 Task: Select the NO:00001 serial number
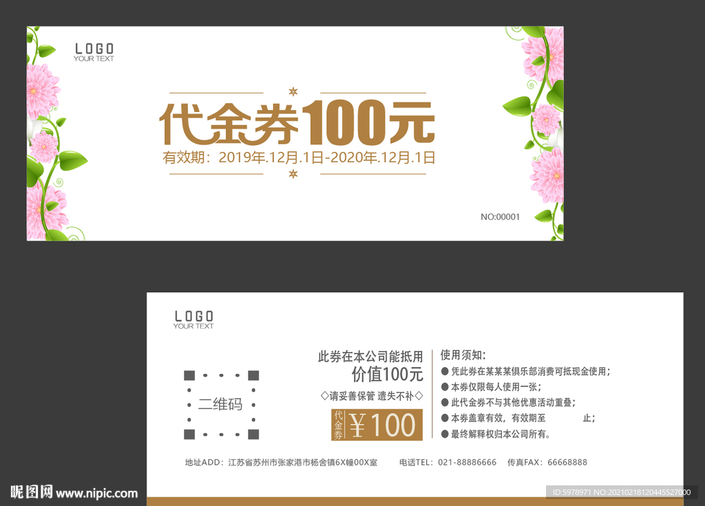(x=500, y=217)
